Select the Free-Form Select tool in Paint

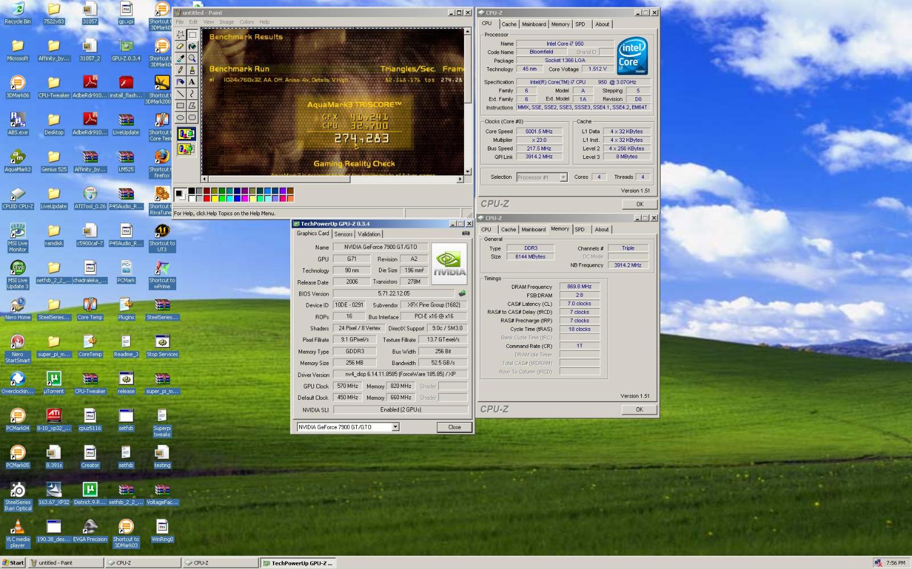click(180, 34)
